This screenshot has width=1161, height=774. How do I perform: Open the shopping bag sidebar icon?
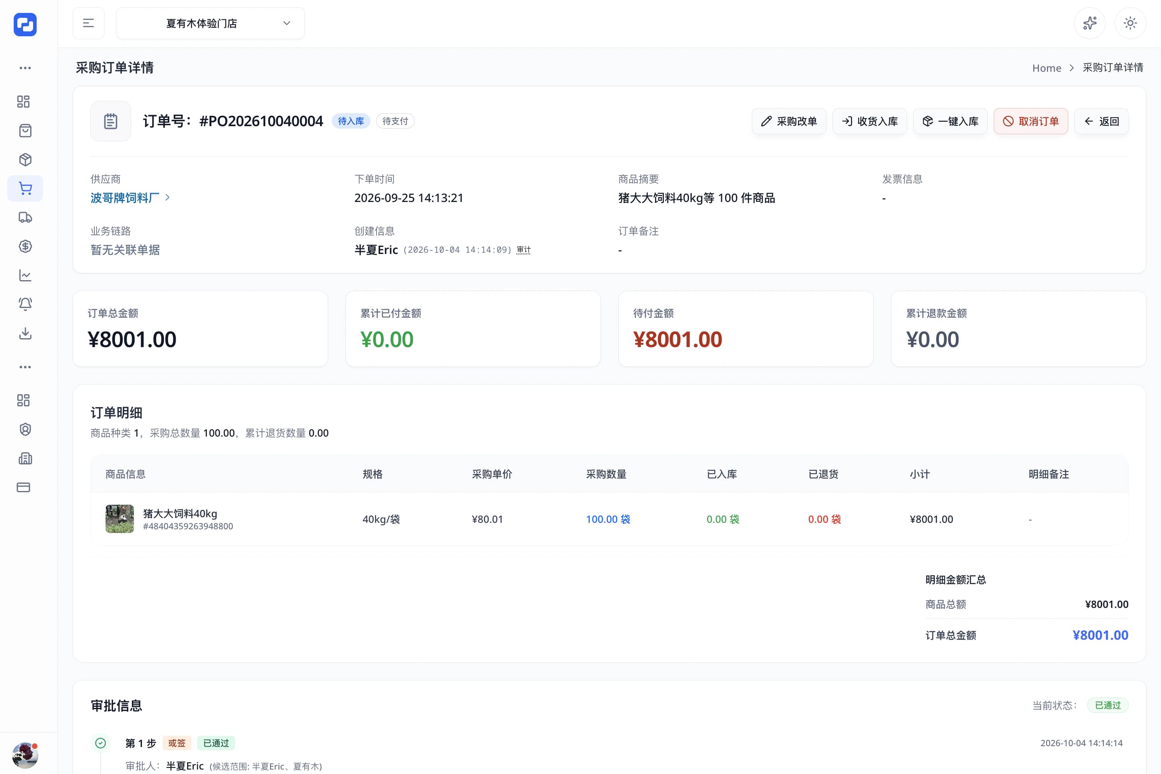click(25, 131)
